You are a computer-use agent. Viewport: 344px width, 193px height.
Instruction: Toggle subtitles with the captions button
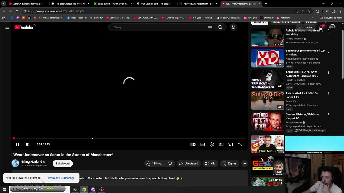[202, 144]
